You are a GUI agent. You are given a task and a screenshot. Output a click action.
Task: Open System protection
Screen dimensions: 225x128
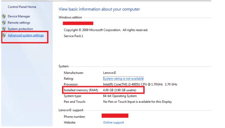click(20, 29)
